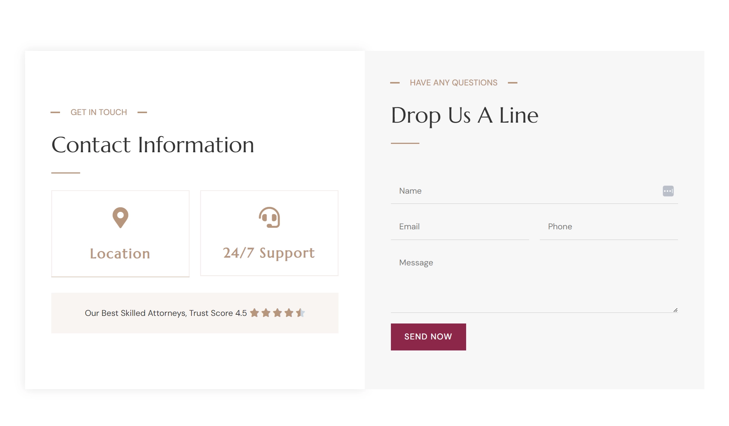Image resolution: width=729 pixels, height=426 pixels.
Task: Click the Trust Score 4.5 text
Action: [x=218, y=313]
